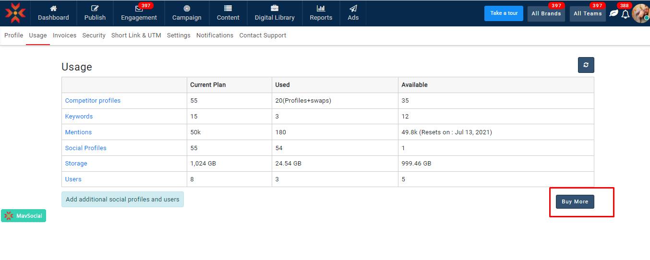Click the notifications bell icon

click(625, 14)
